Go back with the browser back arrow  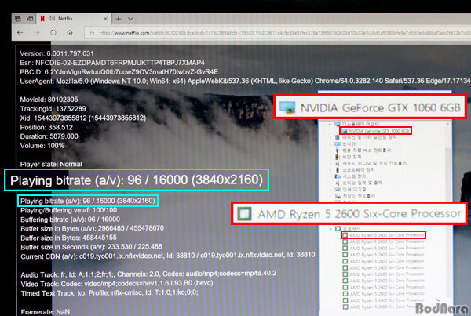click(20, 32)
